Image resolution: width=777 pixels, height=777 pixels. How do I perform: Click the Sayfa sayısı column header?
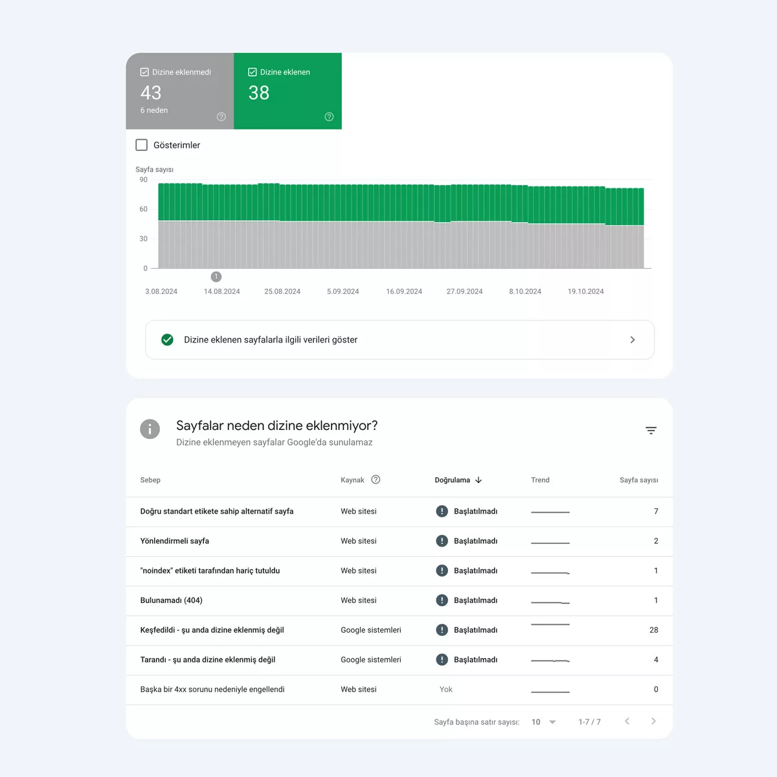638,480
